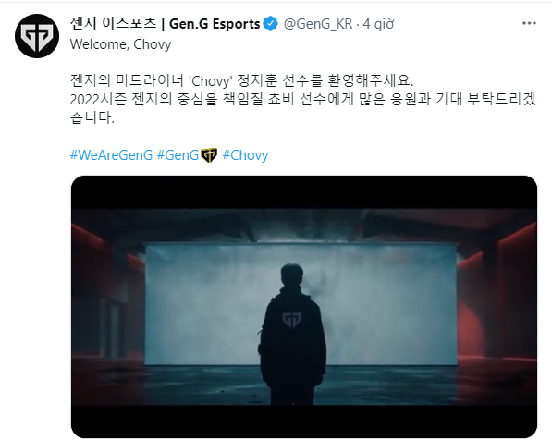Click the blue verified badge
This screenshot has width=552, height=440.
270,24
